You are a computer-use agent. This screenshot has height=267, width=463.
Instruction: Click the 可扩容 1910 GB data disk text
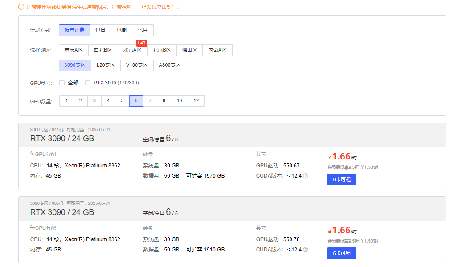click(x=205, y=250)
